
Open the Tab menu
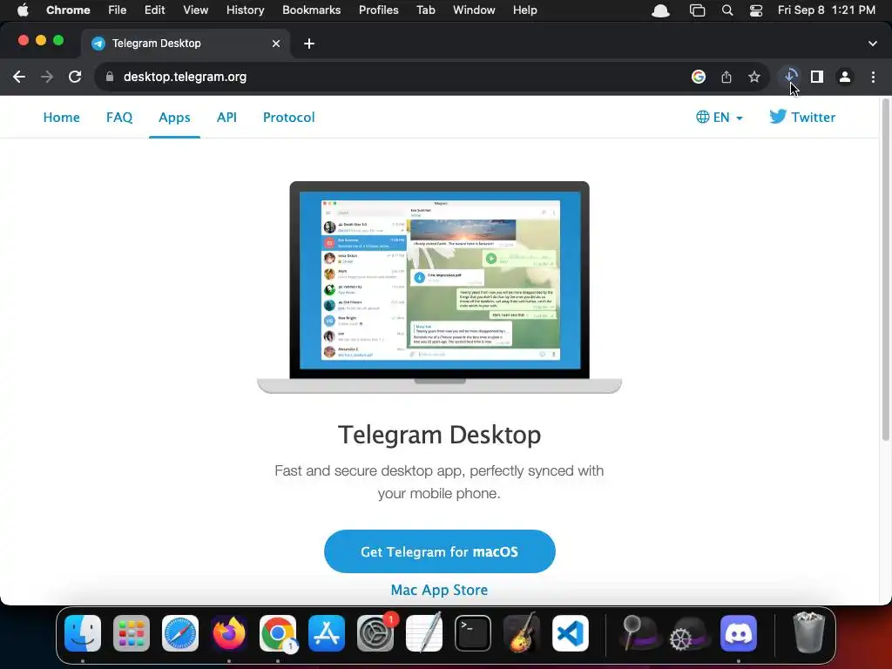tap(425, 10)
